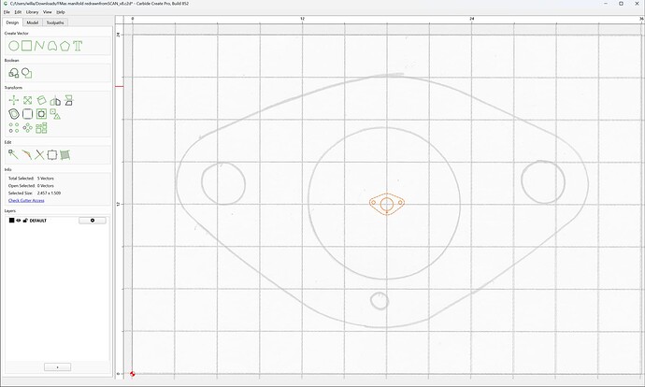Select the Rotate transform tool

[41, 100]
